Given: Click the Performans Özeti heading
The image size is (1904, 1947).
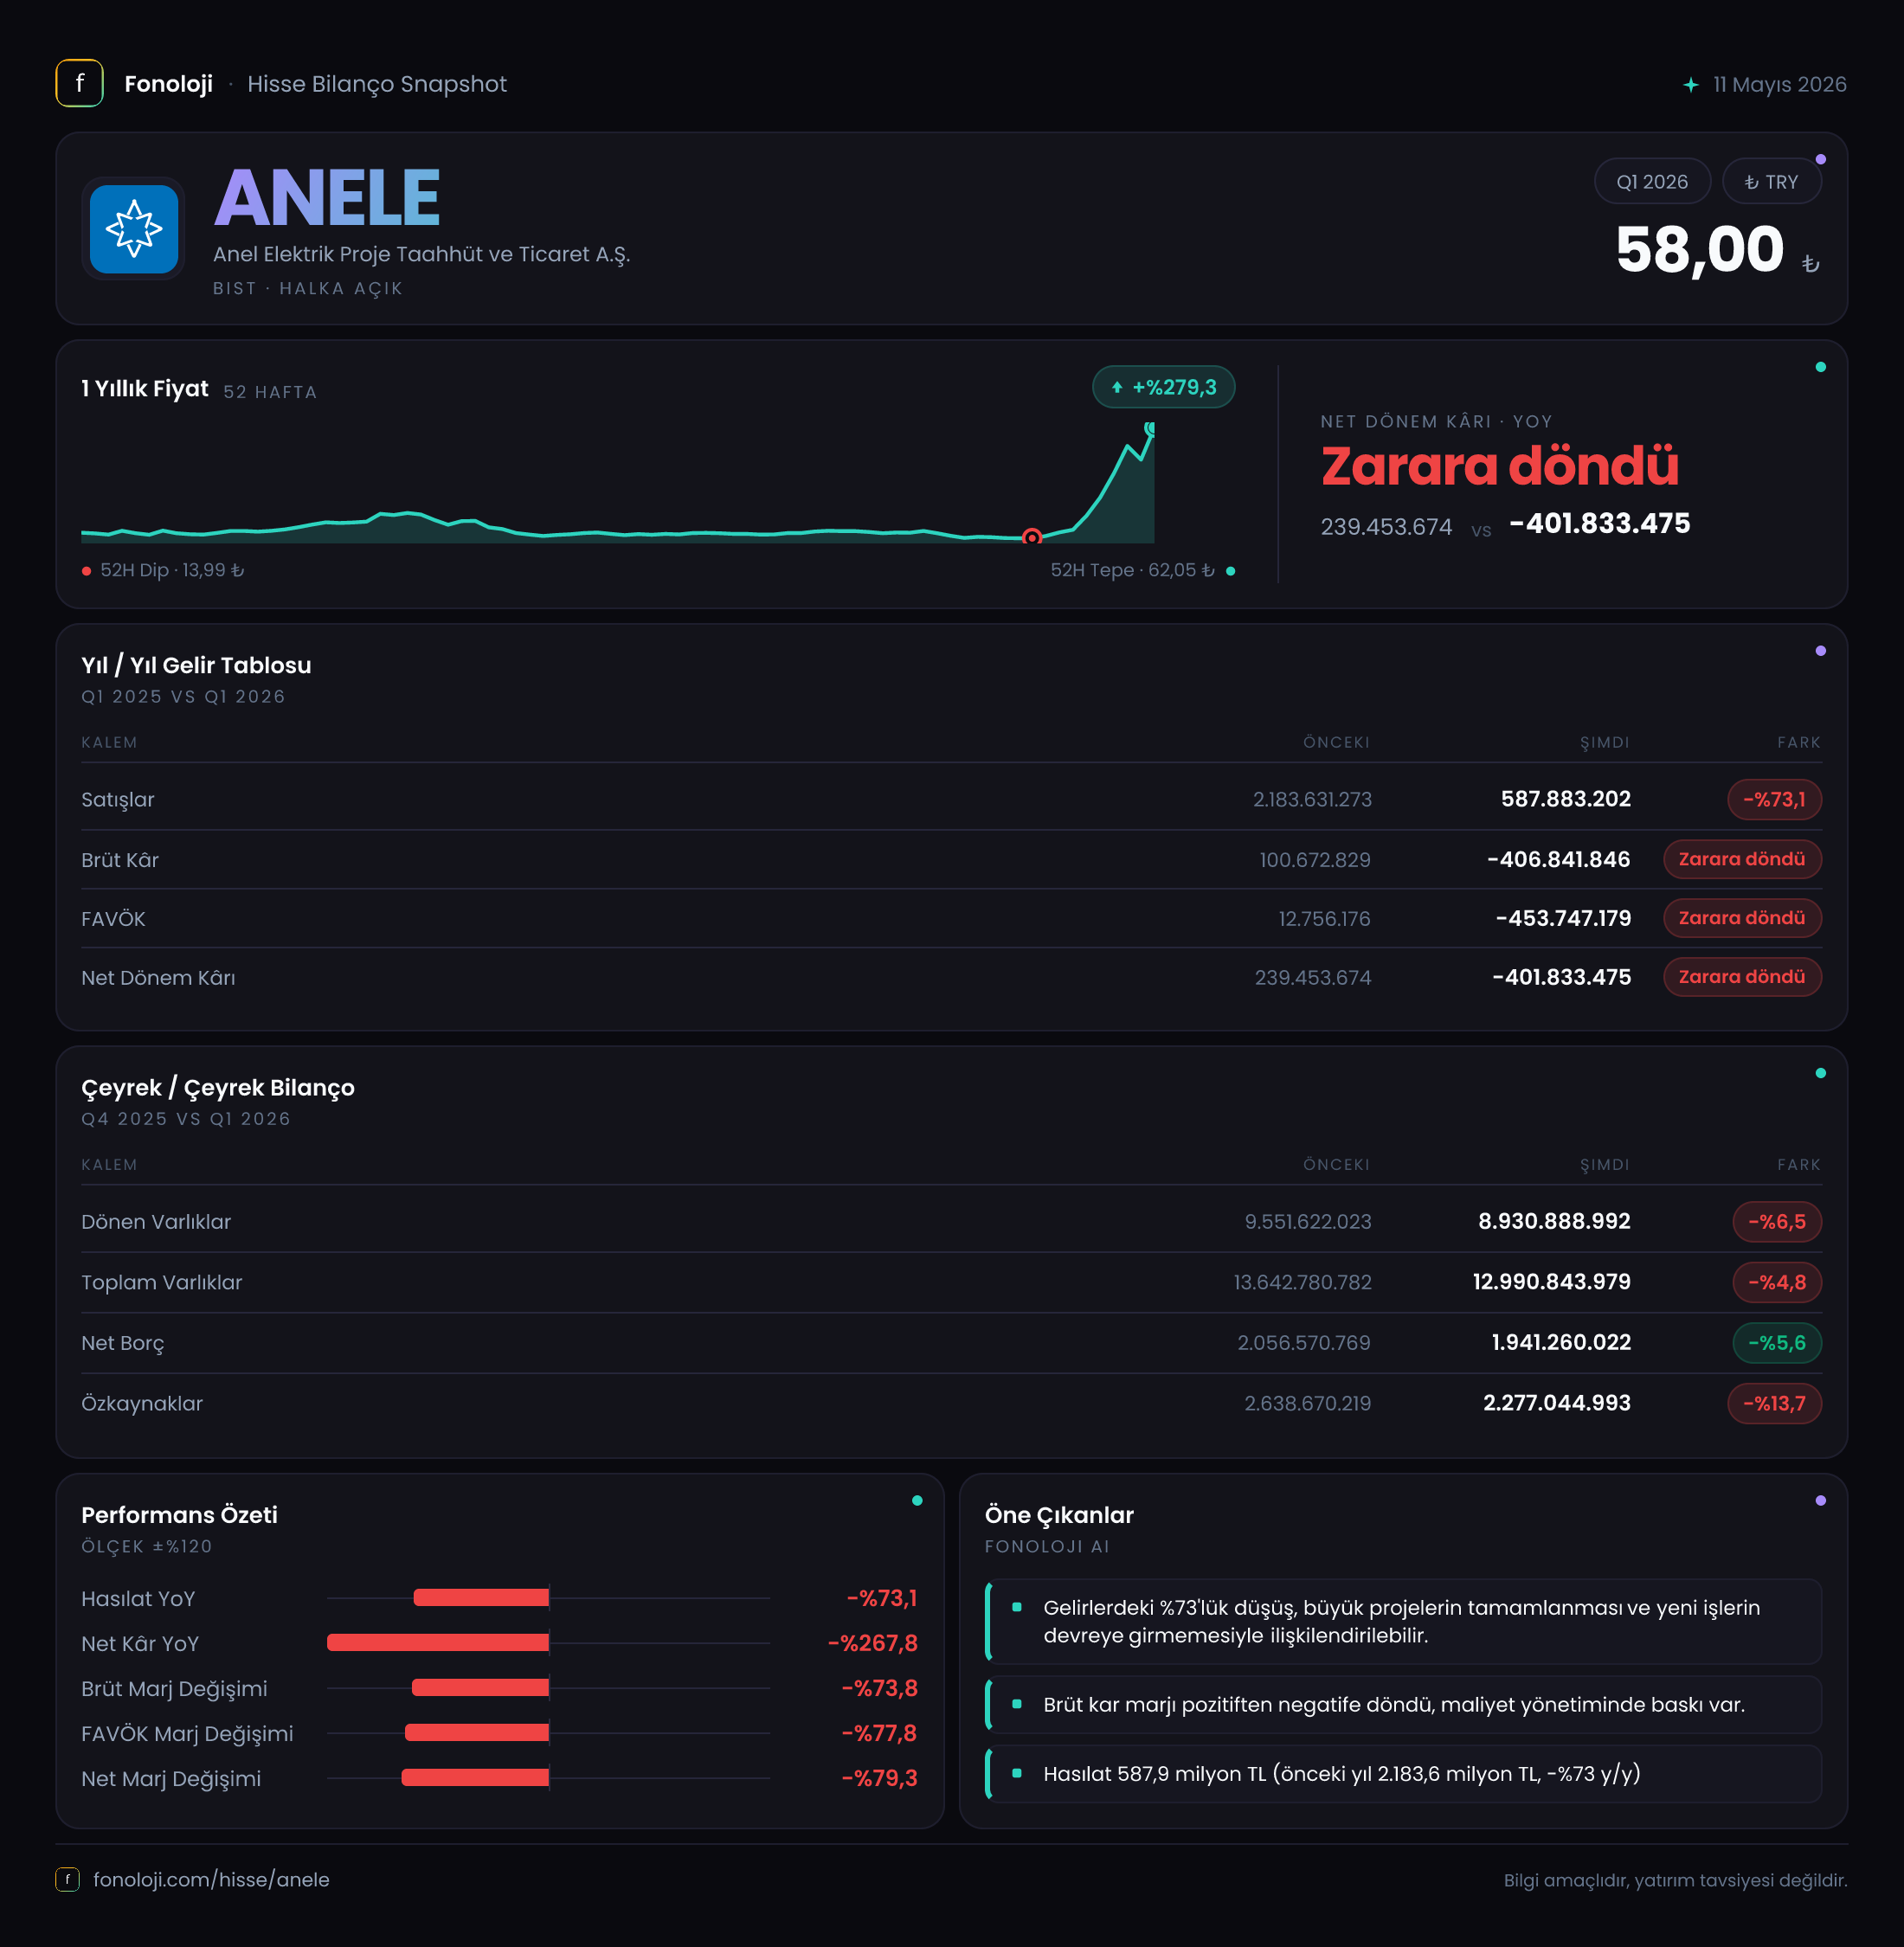Looking at the screenshot, I should coord(179,1514).
